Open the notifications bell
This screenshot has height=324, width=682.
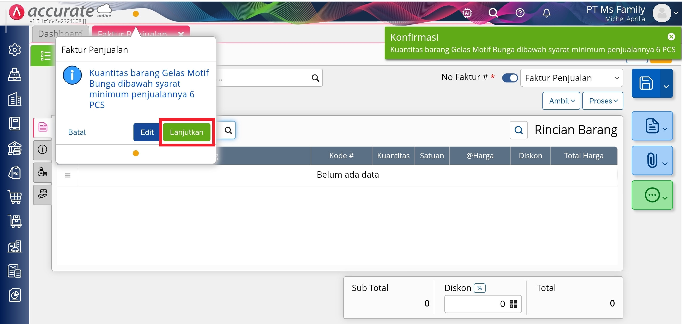pos(546,13)
